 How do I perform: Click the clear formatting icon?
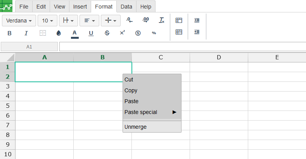point(162,20)
